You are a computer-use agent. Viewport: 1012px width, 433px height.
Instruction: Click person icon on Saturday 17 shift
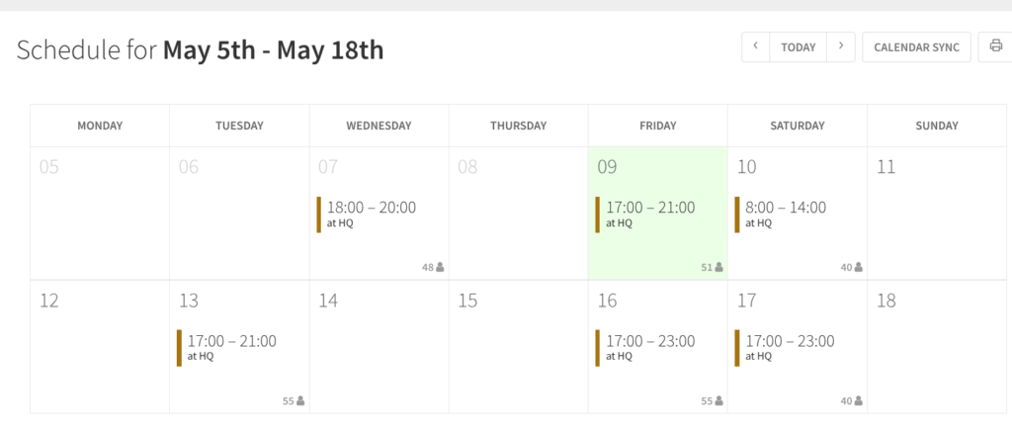[859, 400]
